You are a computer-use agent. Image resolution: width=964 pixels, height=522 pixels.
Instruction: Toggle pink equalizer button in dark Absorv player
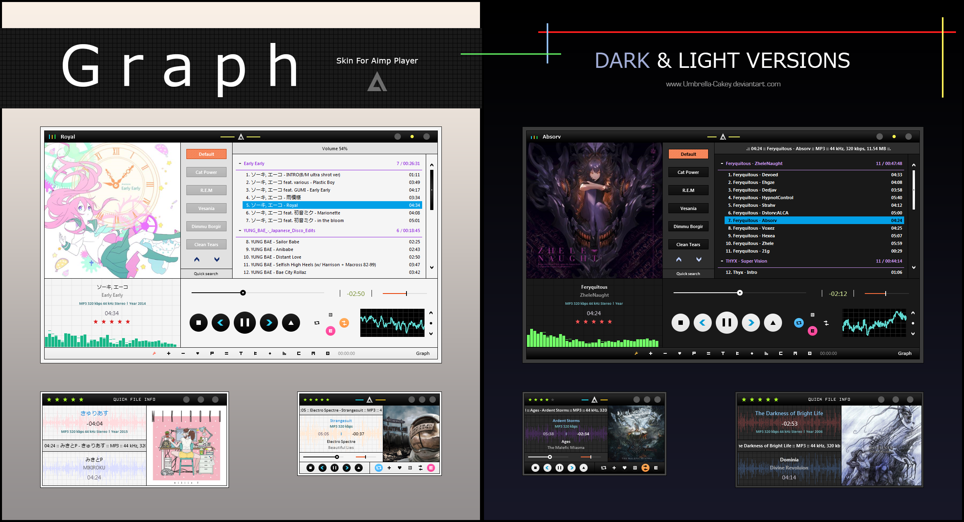(812, 331)
